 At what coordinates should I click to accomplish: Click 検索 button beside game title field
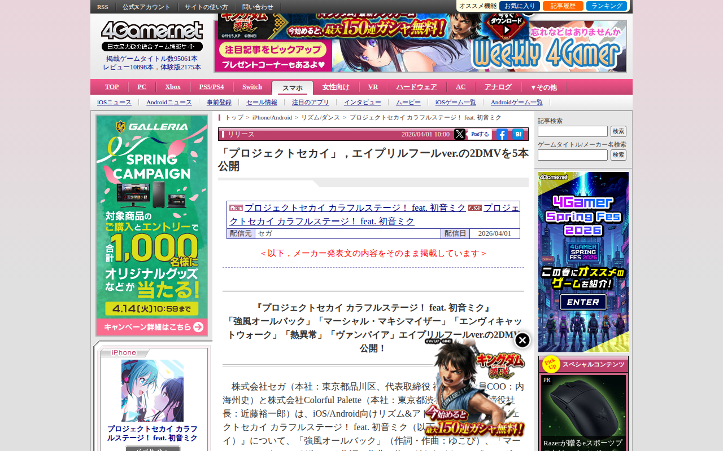(619, 155)
